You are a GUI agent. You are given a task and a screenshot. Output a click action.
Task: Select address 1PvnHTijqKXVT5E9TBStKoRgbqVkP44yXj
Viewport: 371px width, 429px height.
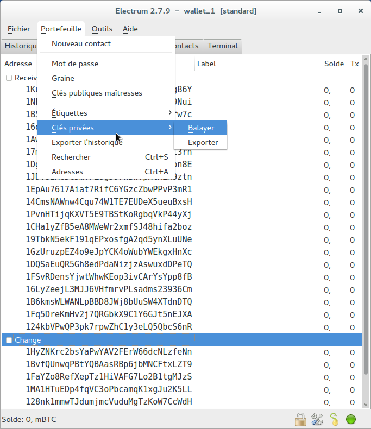pyautogui.click(x=109, y=214)
